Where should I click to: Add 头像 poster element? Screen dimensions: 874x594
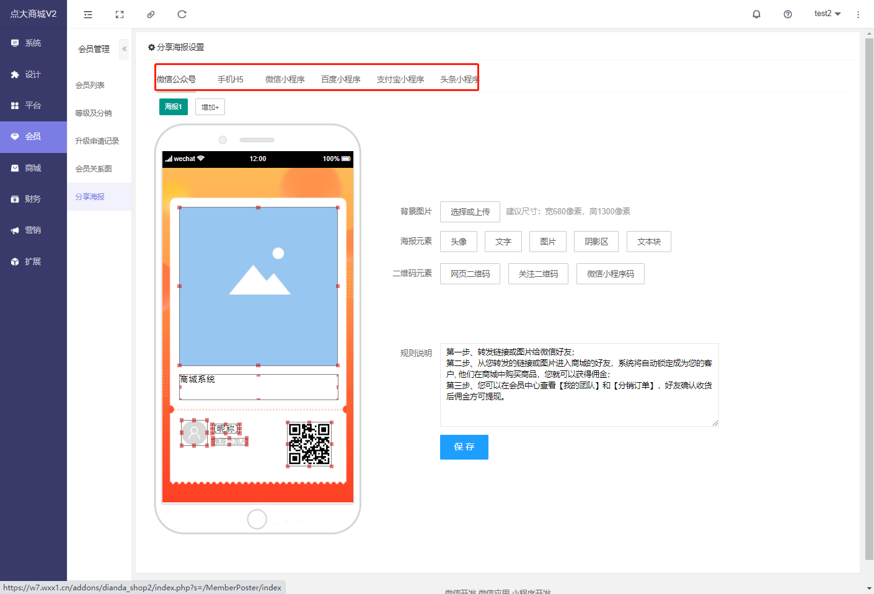459,242
